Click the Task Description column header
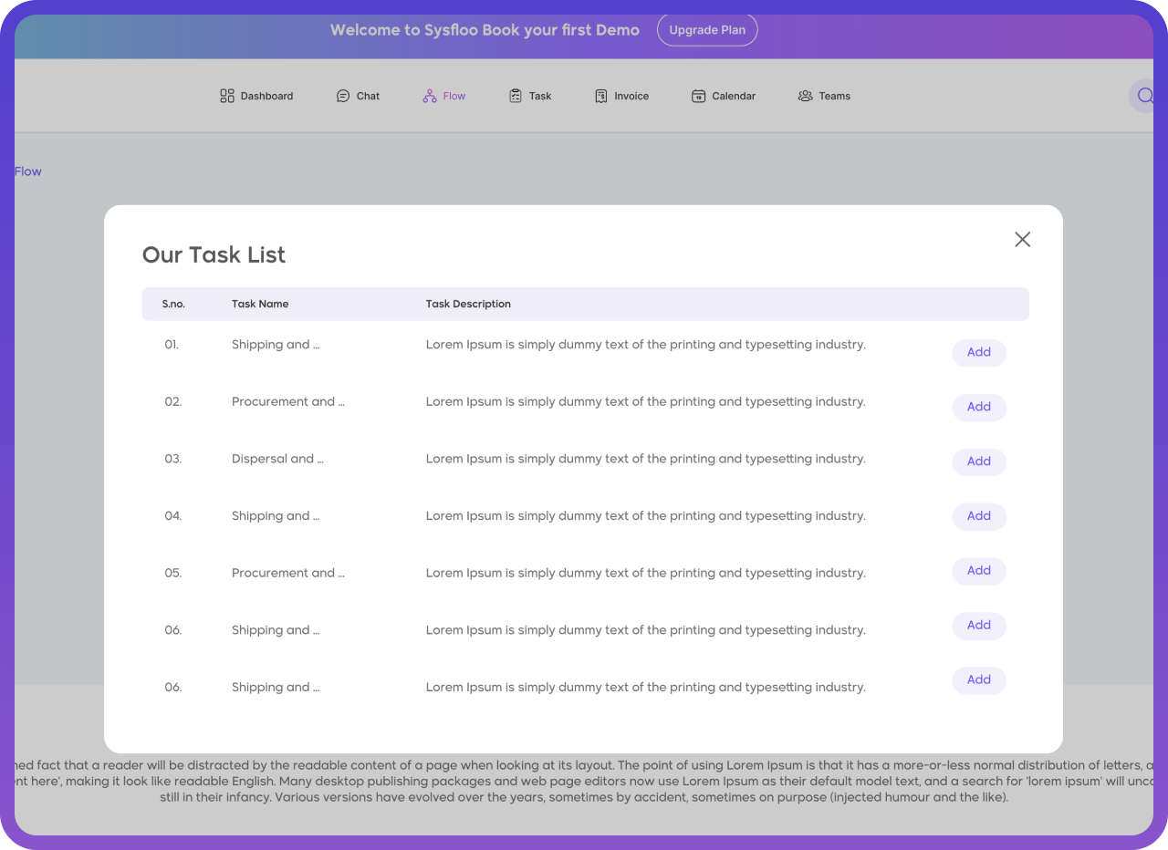The width and height of the screenshot is (1168, 850). pyautogui.click(x=468, y=304)
